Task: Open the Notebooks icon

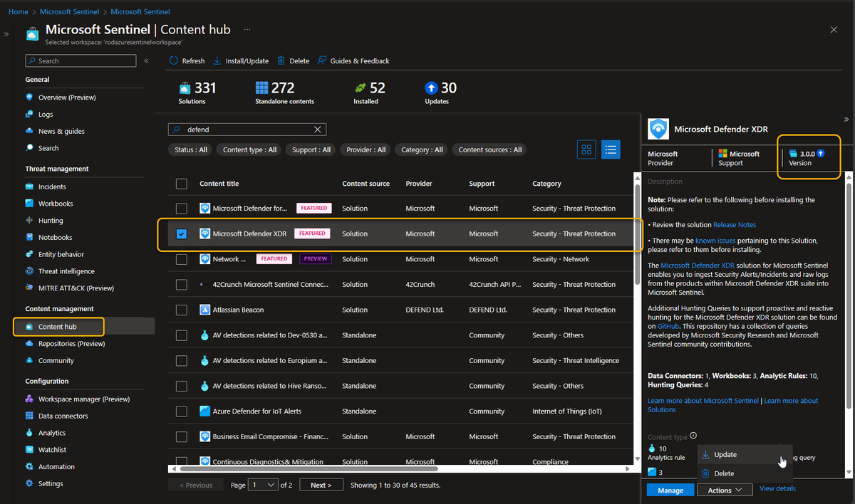Action: click(x=29, y=237)
